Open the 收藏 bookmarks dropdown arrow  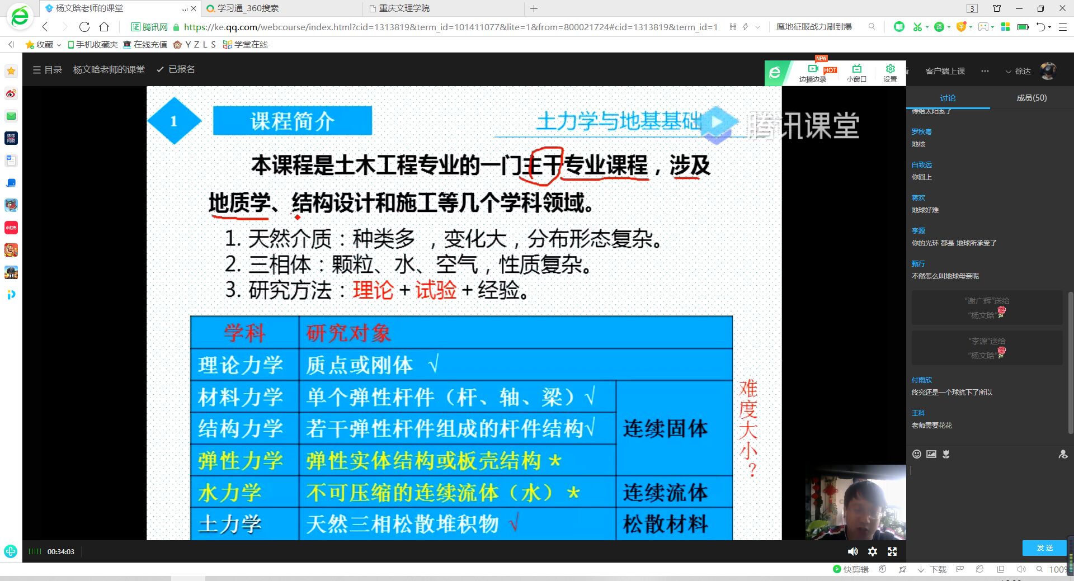tap(59, 45)
